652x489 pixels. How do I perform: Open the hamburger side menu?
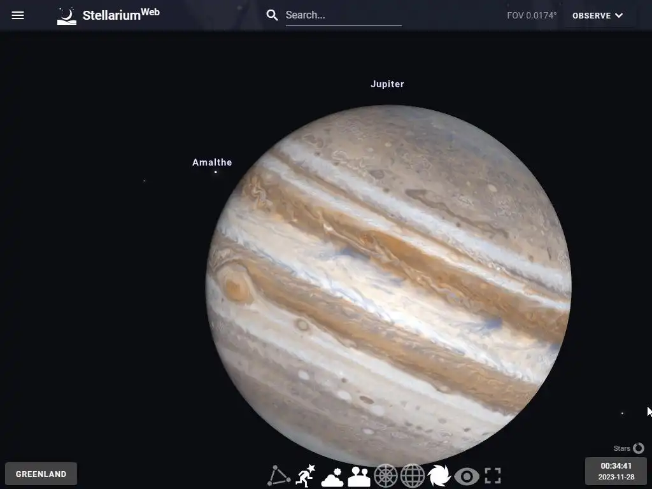pyautogui.click(x=17, y=15)
